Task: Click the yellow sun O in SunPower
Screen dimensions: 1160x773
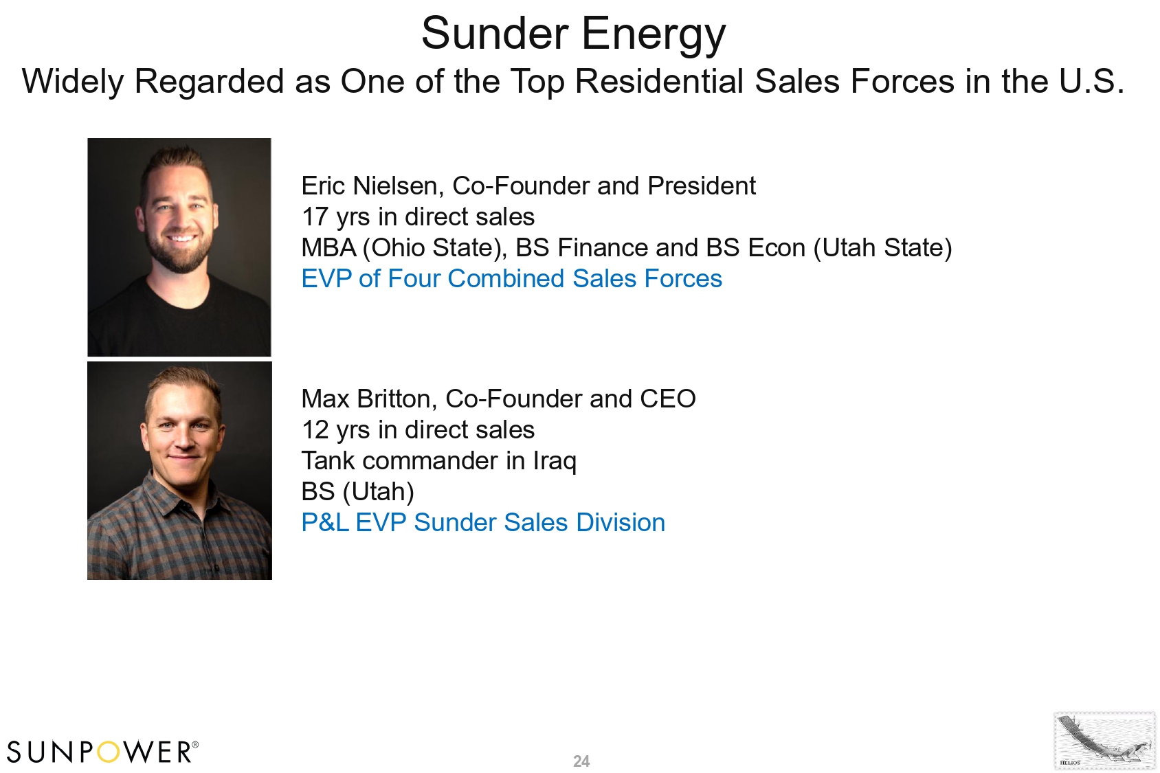Action: tap(109, 752)
